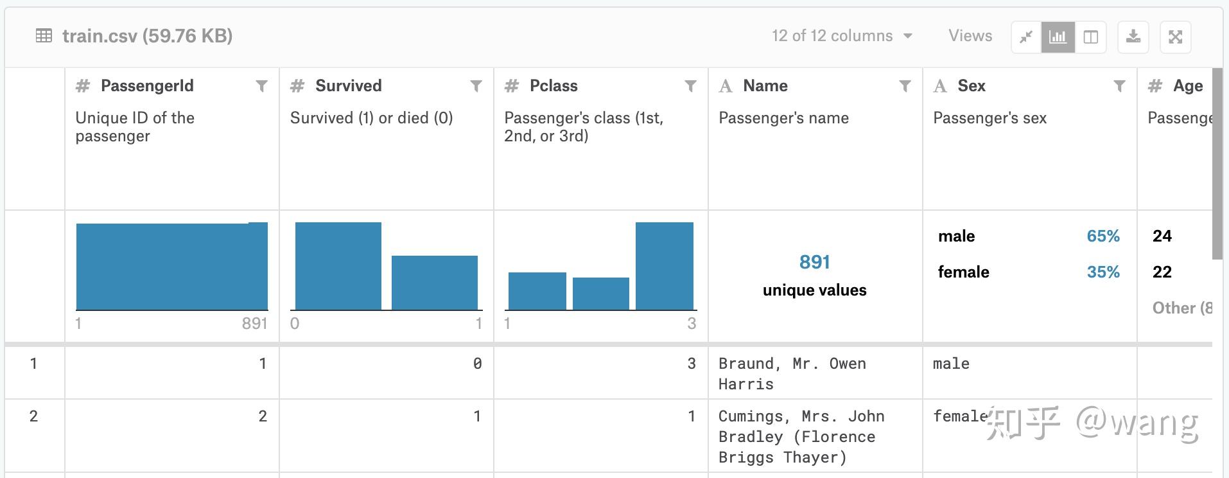This screenshot has height=478, width=1229.
Task: Click the tall third bar in Pclass histogram
Action: pyautogui.click(x=664, y=266)
